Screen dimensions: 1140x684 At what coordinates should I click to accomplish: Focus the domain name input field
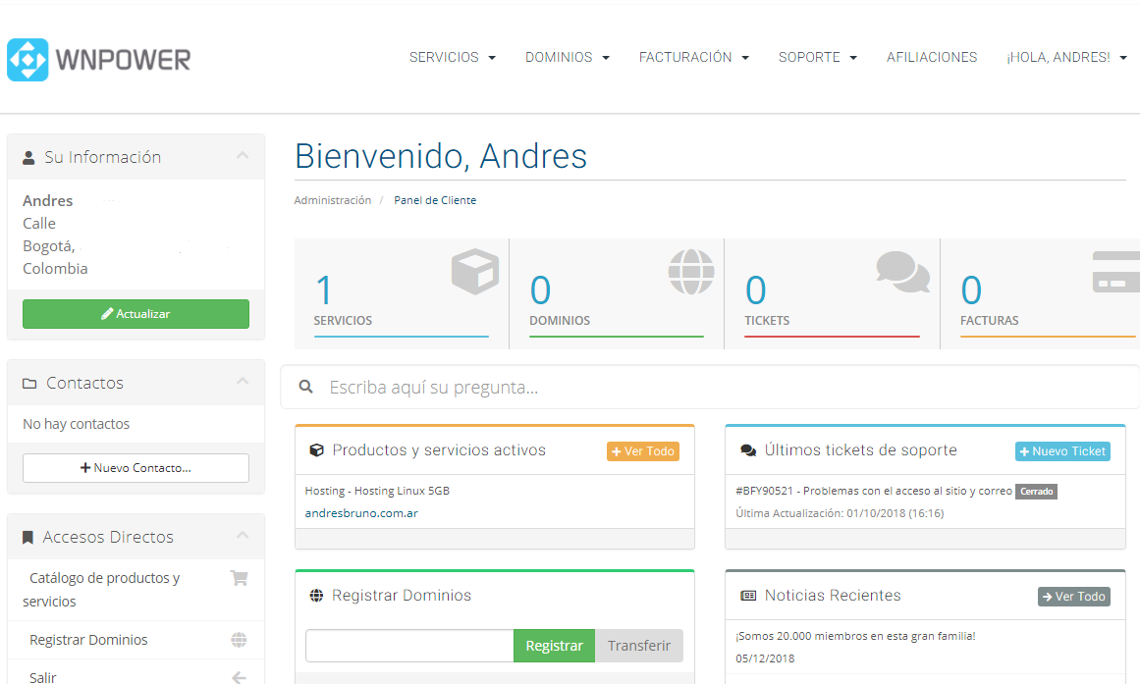(409, 646)
